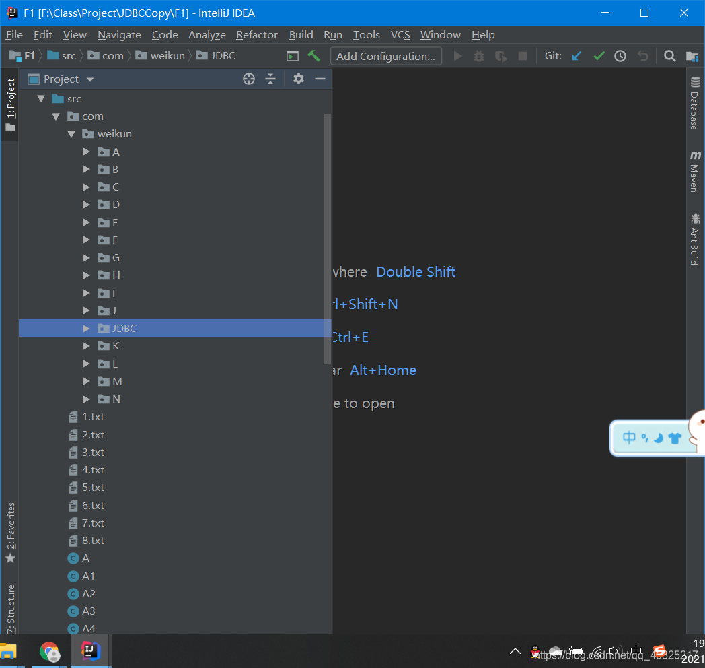
Task: Click shirt skin icon on input toolbar
Action: click(x=675, y=438)
